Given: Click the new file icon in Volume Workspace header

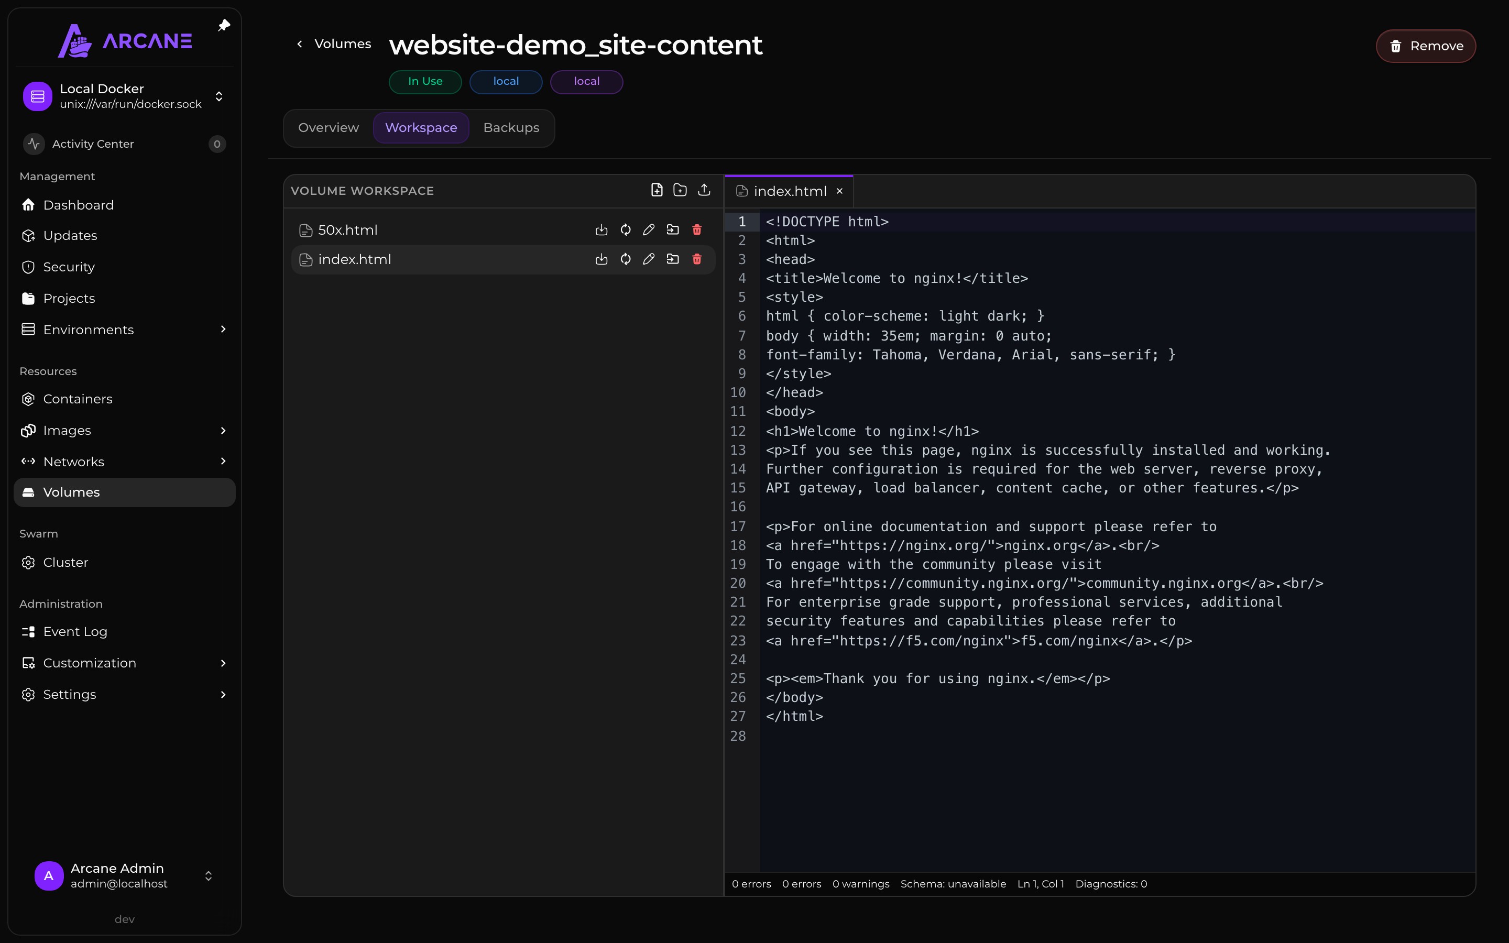Looking at the screenshot, I should 657,190.
